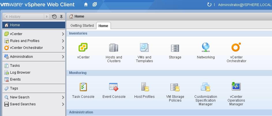Click the Log Browser sidebar icon

tap(6, 73)
